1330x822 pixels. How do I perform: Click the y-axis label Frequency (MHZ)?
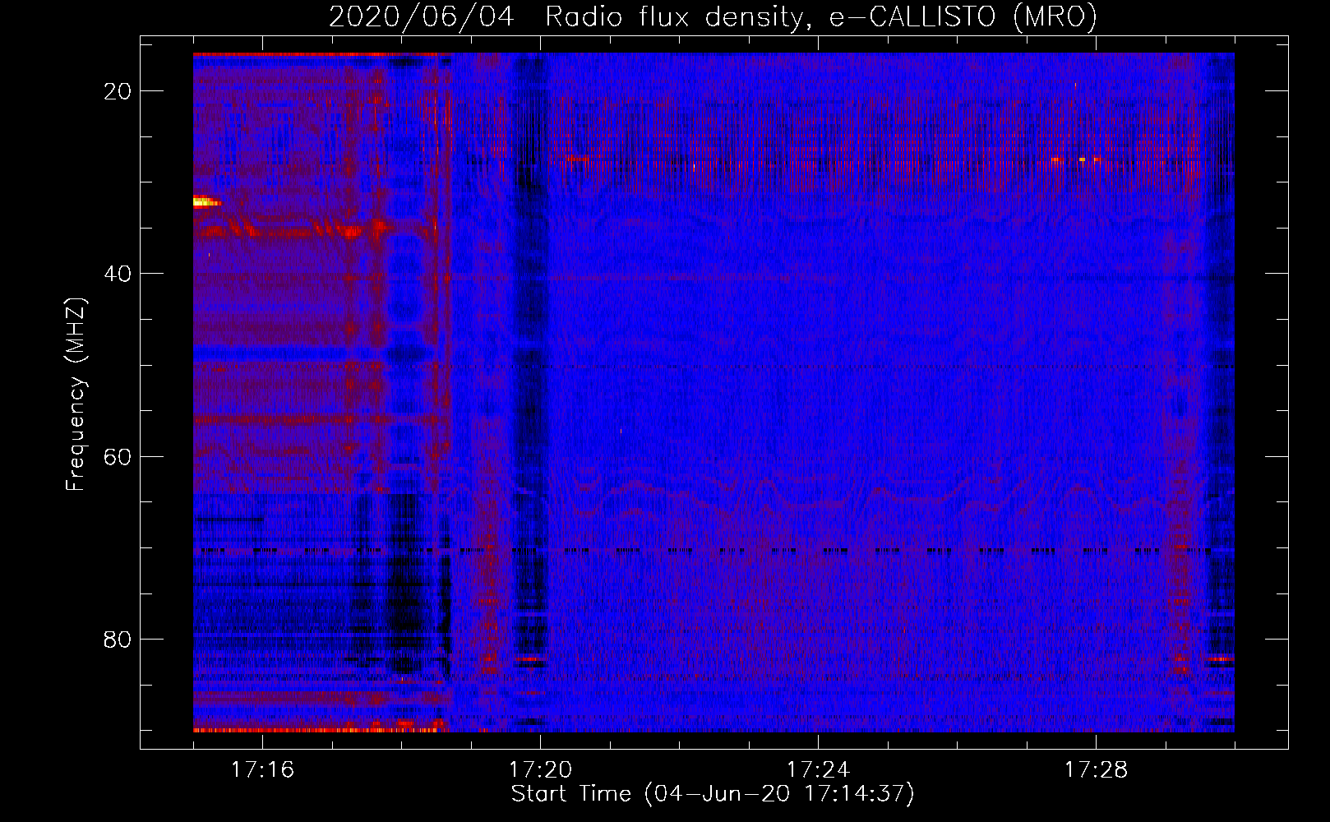[x=76, y=395]
